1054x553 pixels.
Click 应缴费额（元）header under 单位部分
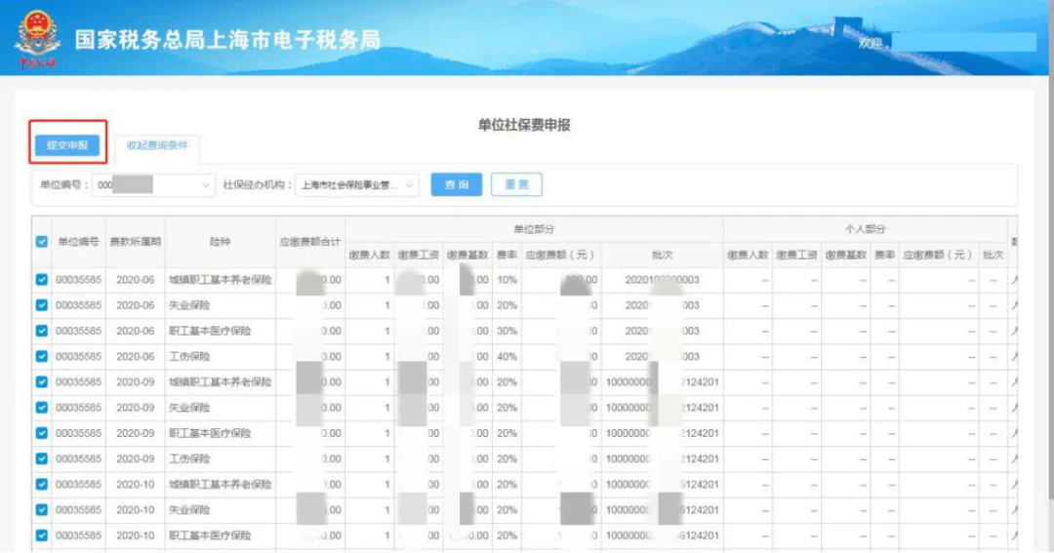pyautogui.click(x=560, y=255)
